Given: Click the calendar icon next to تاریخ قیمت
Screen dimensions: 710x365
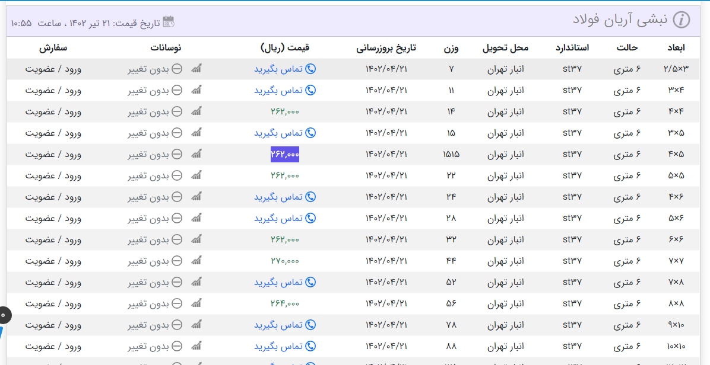Looking at the screenshot, I should (x=169, y=22).
